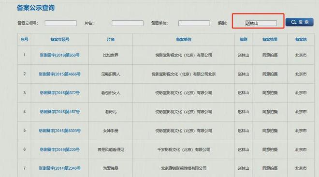Click 同意拍摄 in the 为爱独身 row
This screenshot has height=177, width=319.
(270, 168)
